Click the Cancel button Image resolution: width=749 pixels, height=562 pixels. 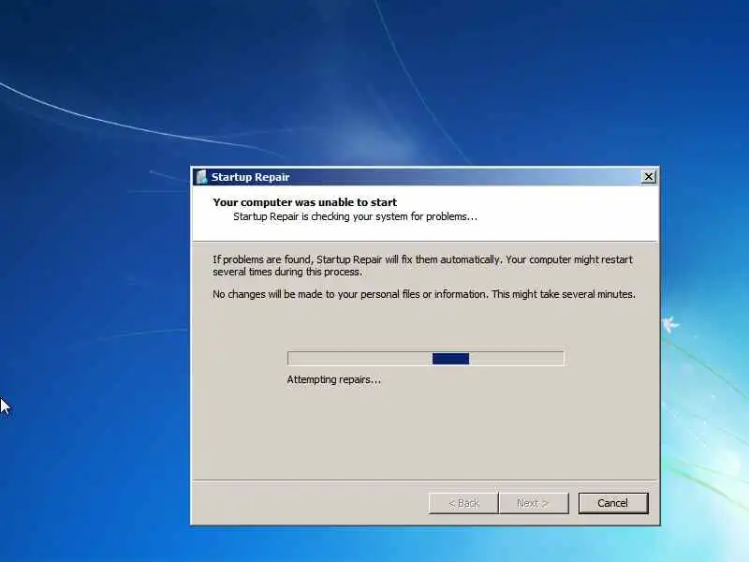point(613,503)
